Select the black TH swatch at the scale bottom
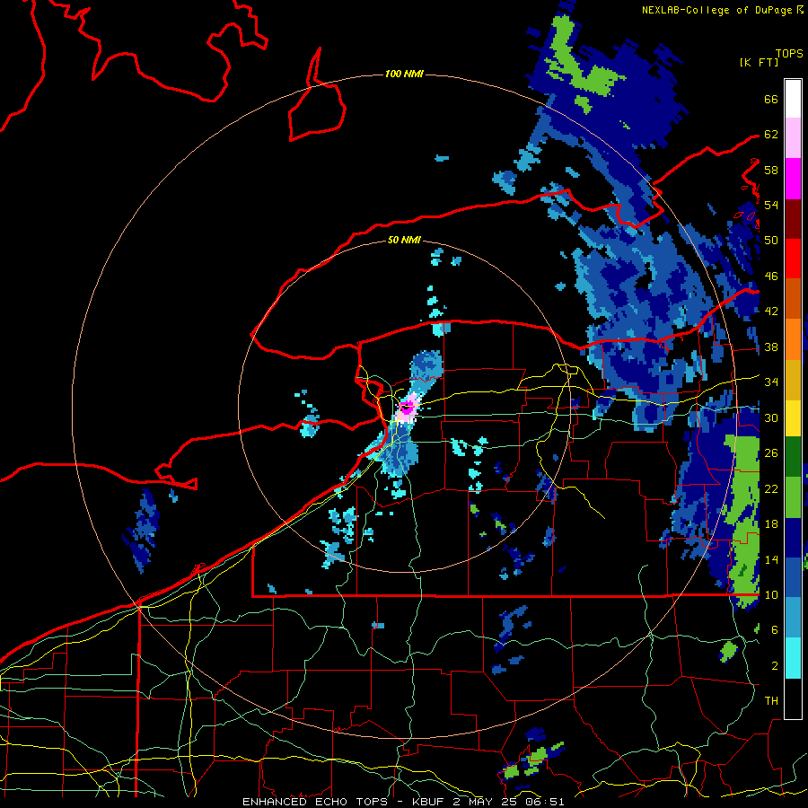Viewport: 808px width, 808px height. 793,698
